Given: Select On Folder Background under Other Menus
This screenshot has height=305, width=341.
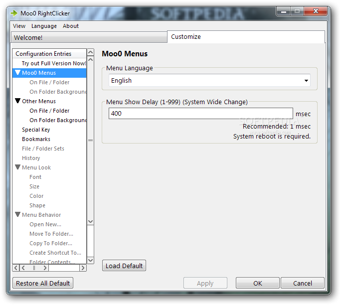Looking at the screenshot, I should click(x=58, y=120).
